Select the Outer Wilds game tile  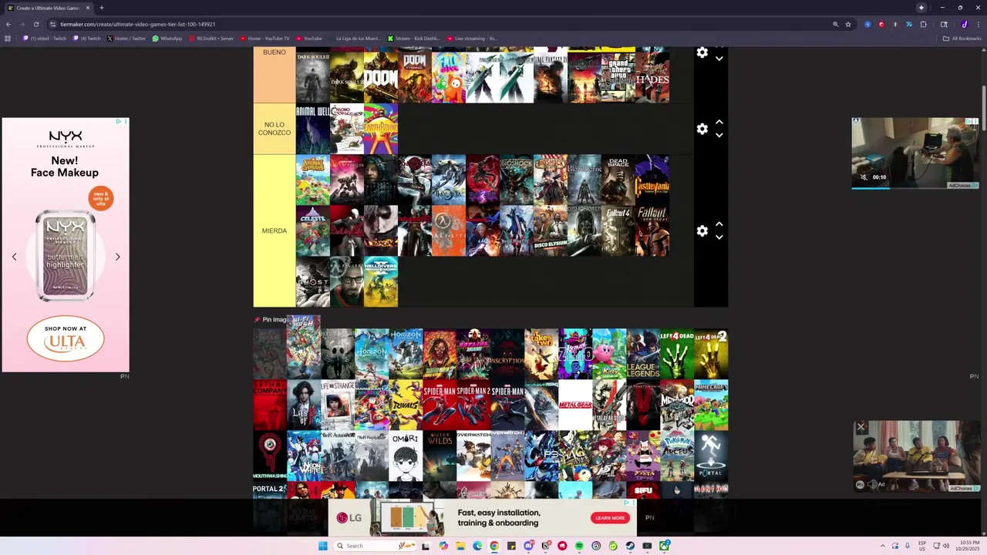[x=440, y=456]
